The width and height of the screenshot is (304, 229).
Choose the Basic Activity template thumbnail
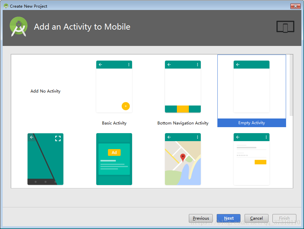tap(114, 87)
